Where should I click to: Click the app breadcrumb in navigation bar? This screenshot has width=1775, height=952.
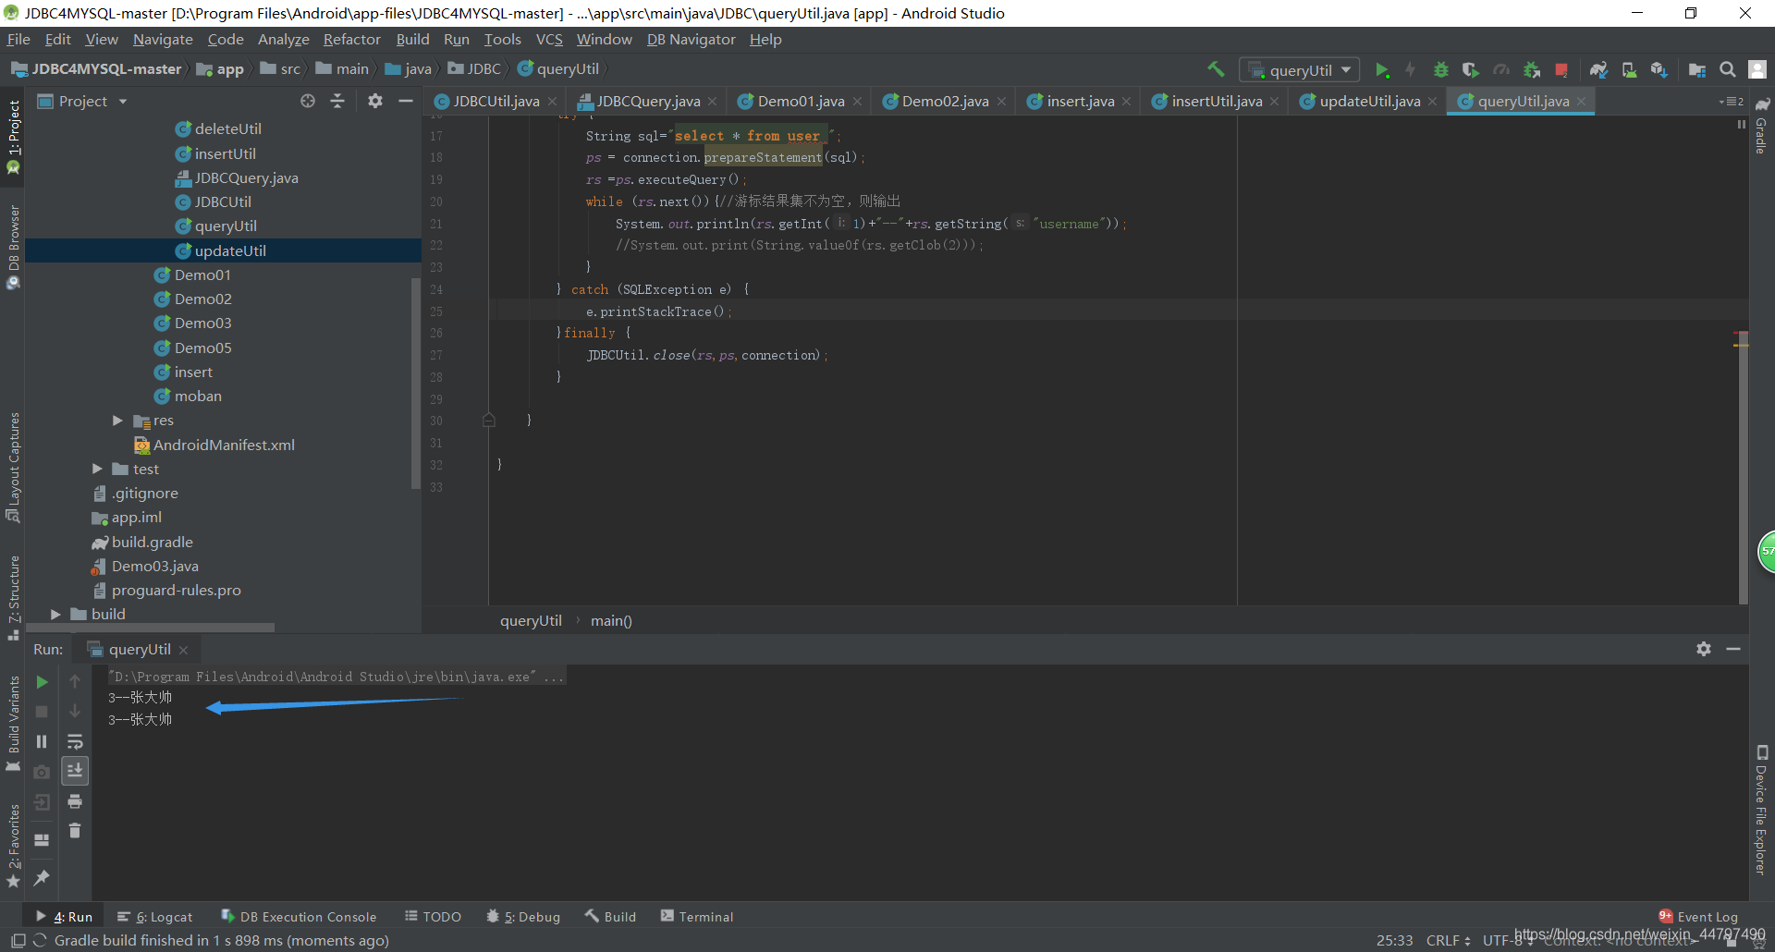pyautogui.click(x=220, y=69)
